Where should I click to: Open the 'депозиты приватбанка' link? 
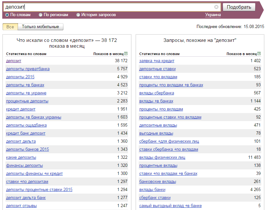[28, 69]
